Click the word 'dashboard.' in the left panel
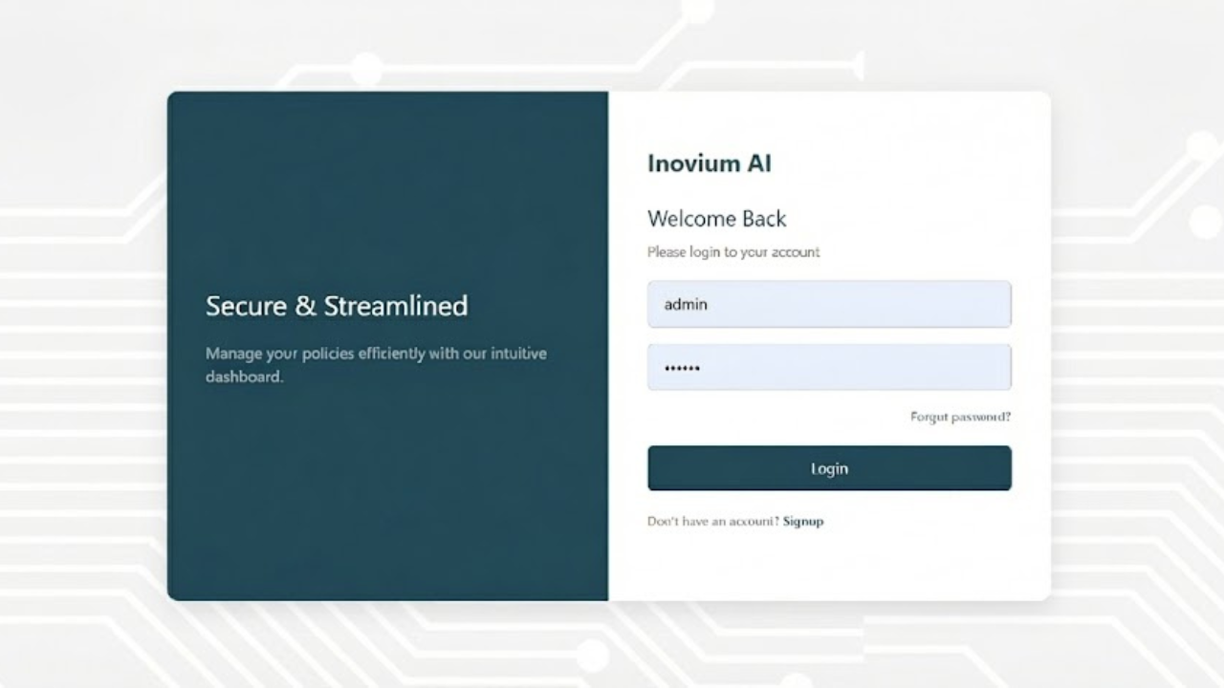This screenshot has height=688, width=1224. (x=244, y=377)
